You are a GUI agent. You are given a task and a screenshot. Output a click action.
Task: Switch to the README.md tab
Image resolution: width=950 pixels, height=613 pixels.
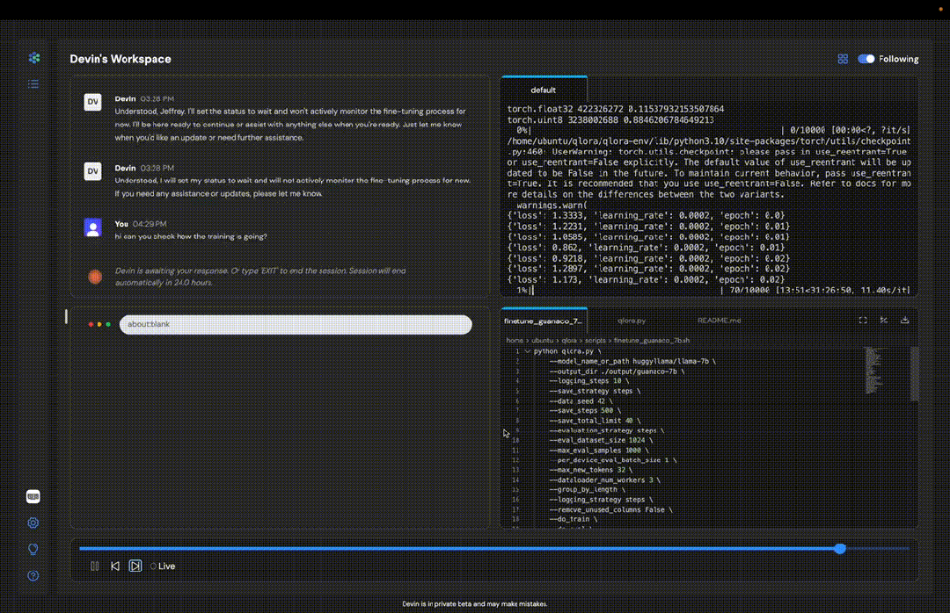(719, 321)
